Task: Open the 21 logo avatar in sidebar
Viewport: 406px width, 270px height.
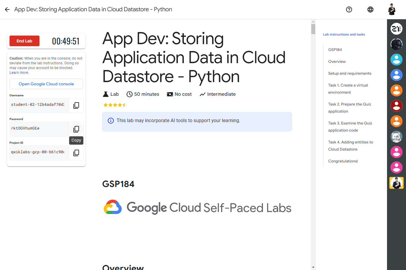Action: 397,29
